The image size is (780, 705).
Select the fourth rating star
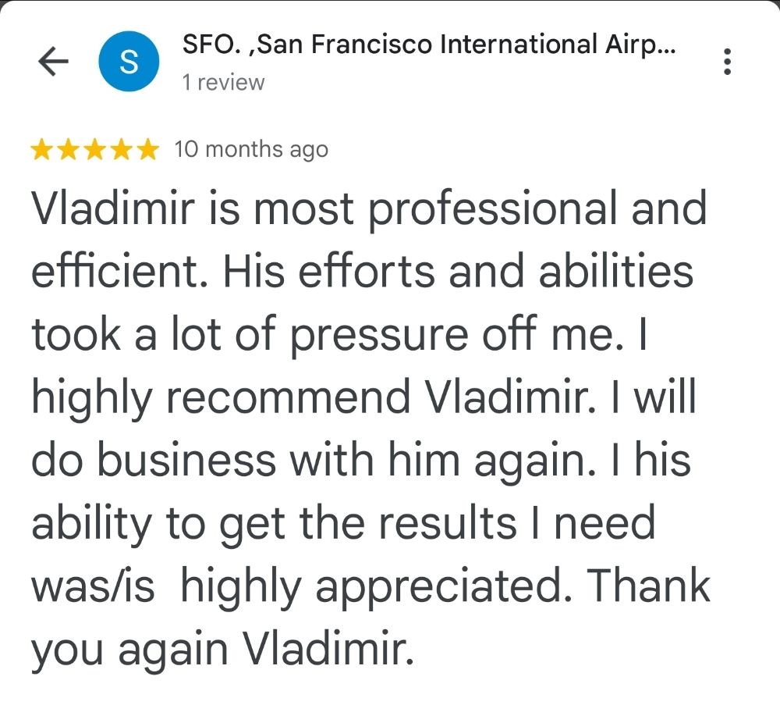coord(120,148)
